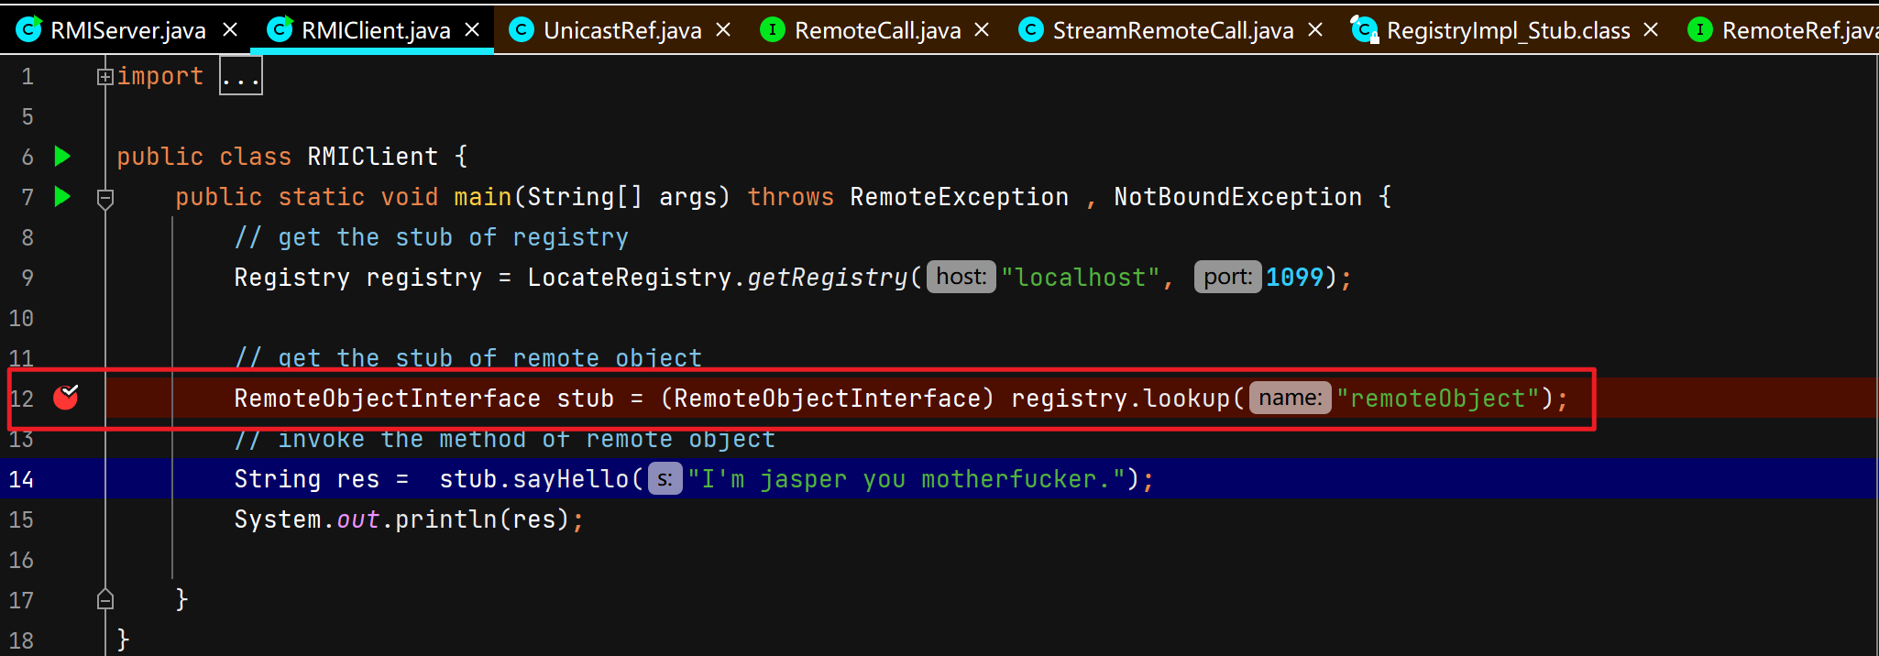
Task: Open the RemoteCall.java tab
Action: click(x=877, y=30)
